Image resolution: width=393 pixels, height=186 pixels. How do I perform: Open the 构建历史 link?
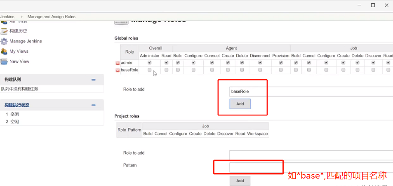coord(18,31)
